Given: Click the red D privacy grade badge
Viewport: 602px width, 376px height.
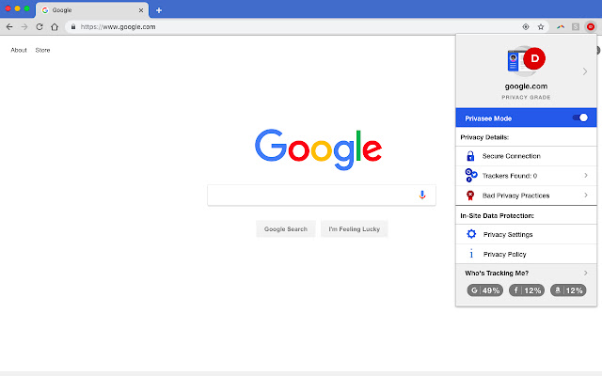Looking at the screenshot, I should 534,58.
